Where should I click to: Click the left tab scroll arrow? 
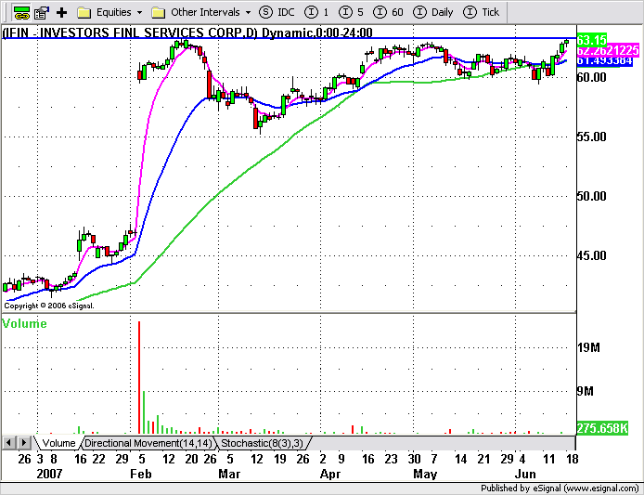(8, 443)
